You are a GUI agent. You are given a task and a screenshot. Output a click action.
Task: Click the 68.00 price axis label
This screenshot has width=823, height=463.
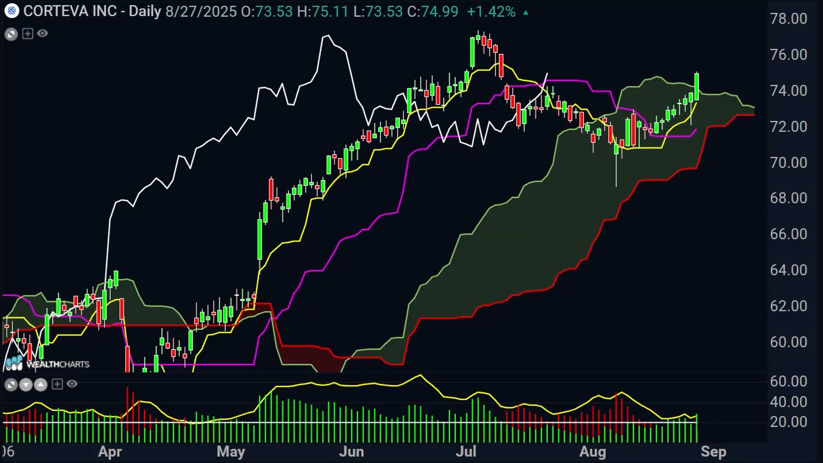pyautogui.click(x=788, y=198)
